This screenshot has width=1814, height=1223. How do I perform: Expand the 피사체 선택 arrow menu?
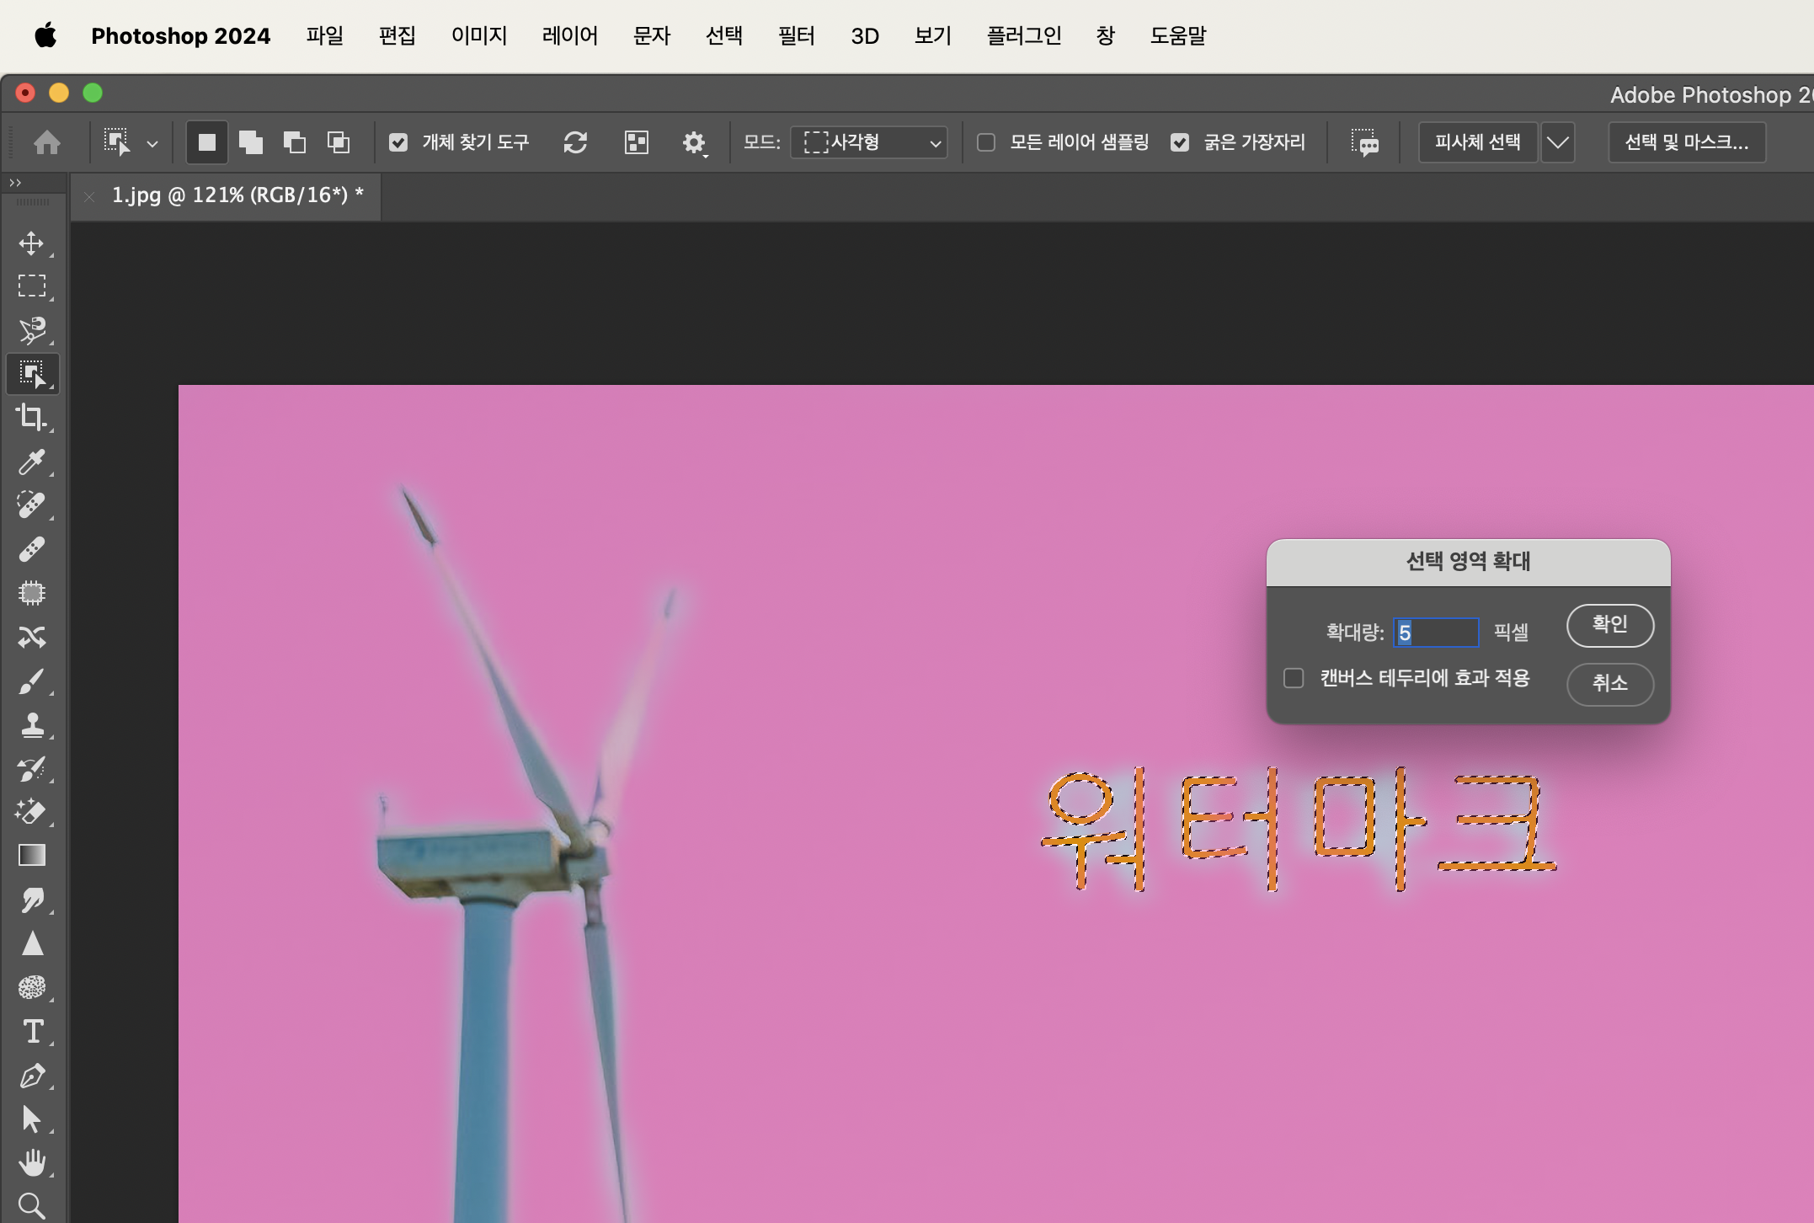(x=1558, y=142)
